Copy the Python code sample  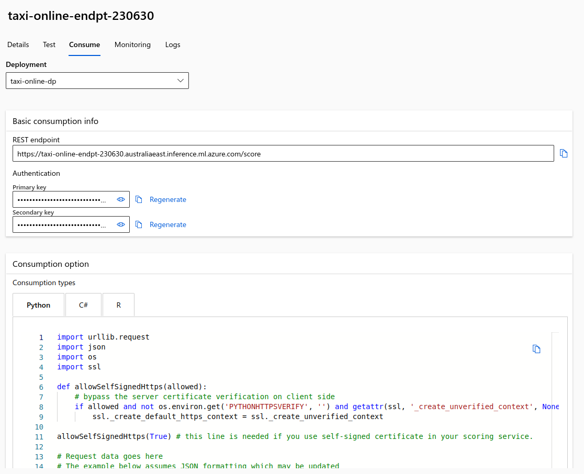pos(536,349)
